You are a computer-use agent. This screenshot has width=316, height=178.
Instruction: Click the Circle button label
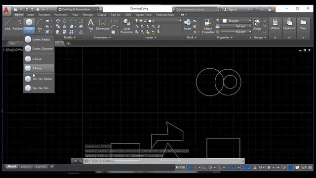click(29, 29)
